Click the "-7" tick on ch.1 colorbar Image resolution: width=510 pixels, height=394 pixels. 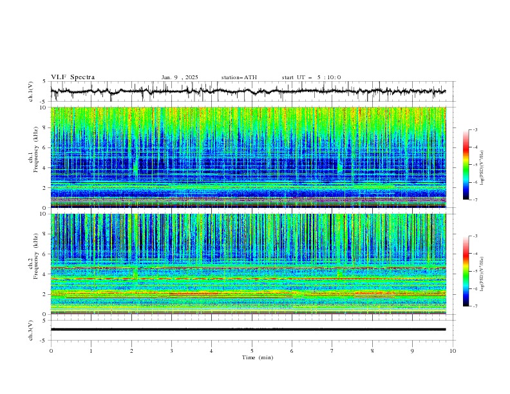475,200
